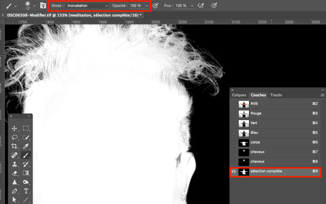This screenshot has width=326, height=204.
Task: Select the Gradient tool
Action: click(26, 173)
